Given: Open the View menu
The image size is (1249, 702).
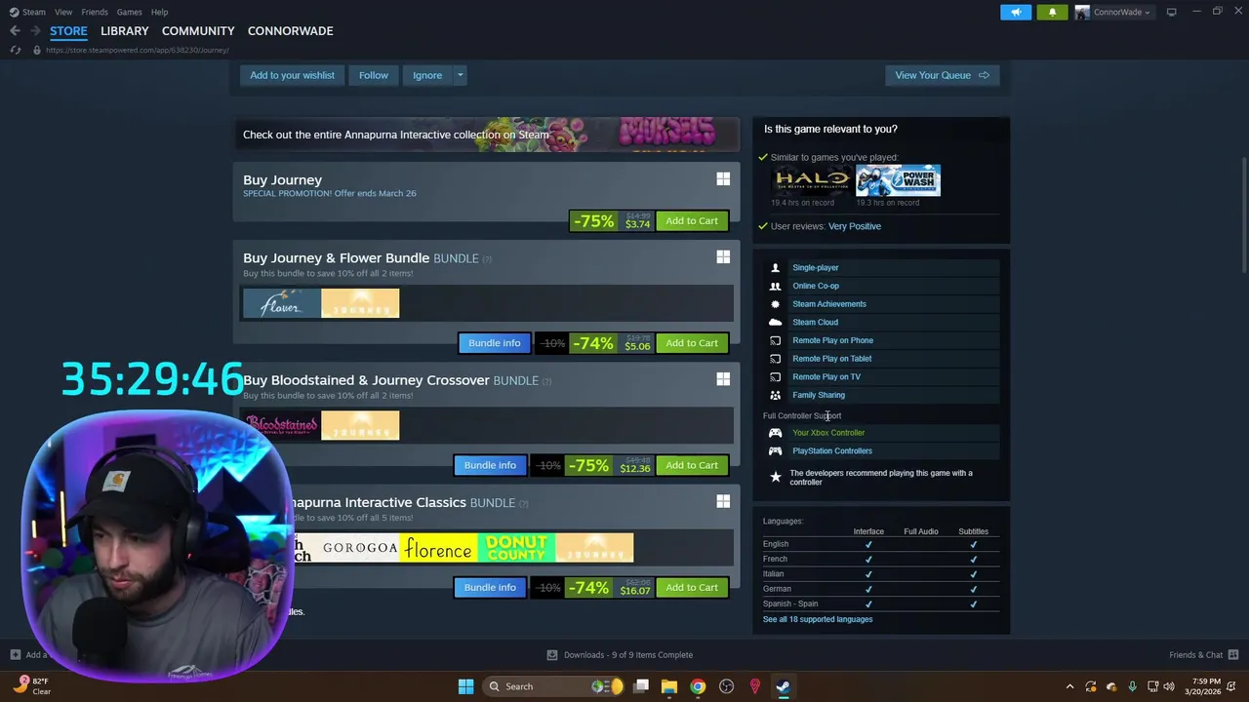Looking at the screenshot, I should (x=63, y=12).
